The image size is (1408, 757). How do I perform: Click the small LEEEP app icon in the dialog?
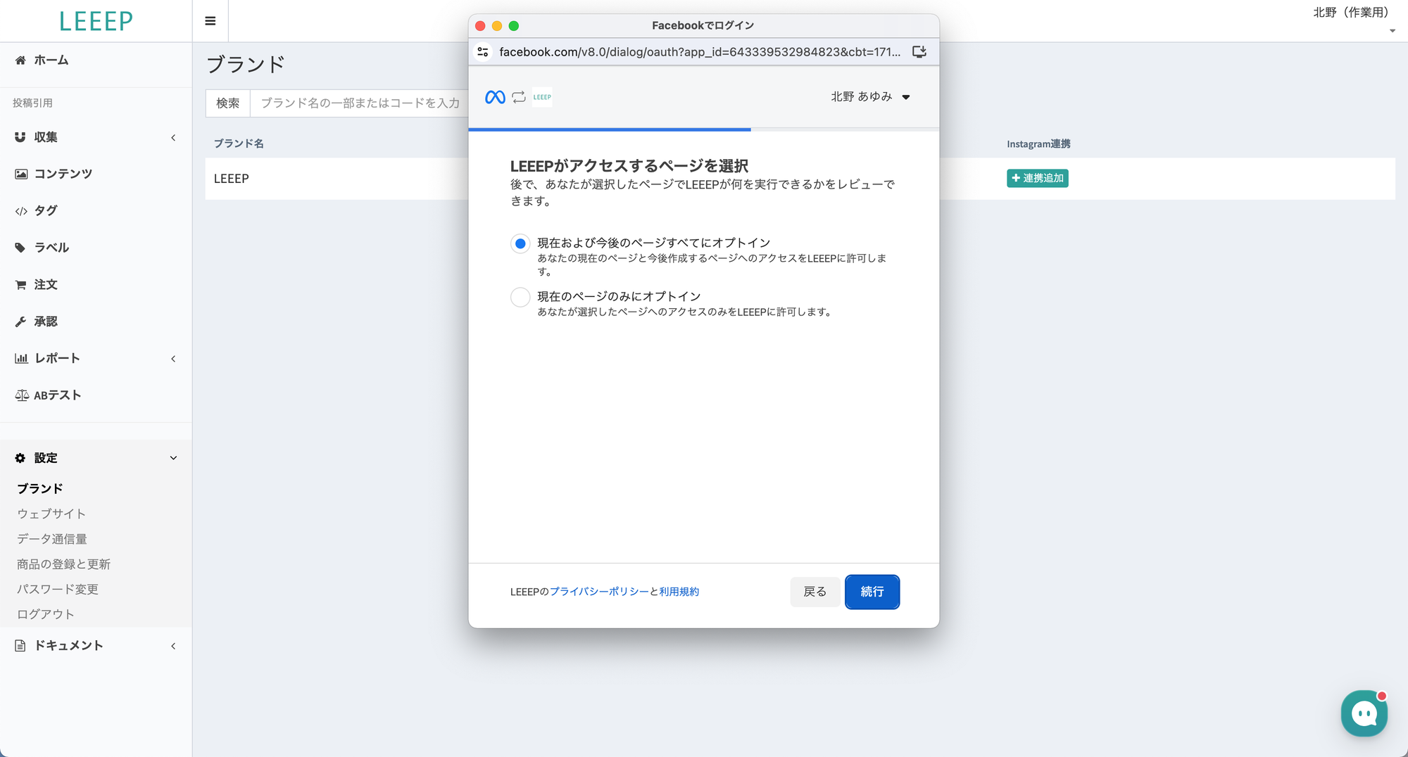tap(542, 97)
